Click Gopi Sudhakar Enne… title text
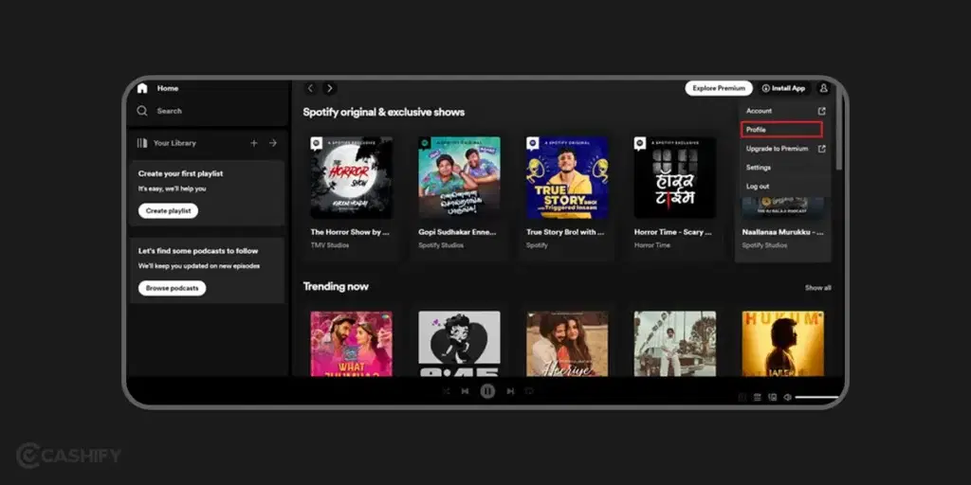This screenshot has height=485, width=971. pos(458,233)
